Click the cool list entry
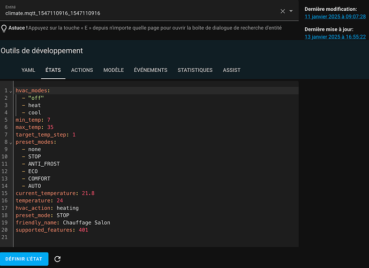The height and width of the screenshot is (268, 369). (34, 113)
